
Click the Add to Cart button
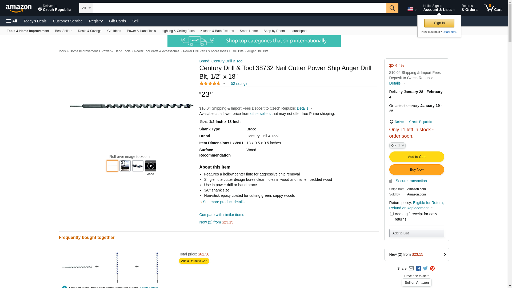pos(417,157)
